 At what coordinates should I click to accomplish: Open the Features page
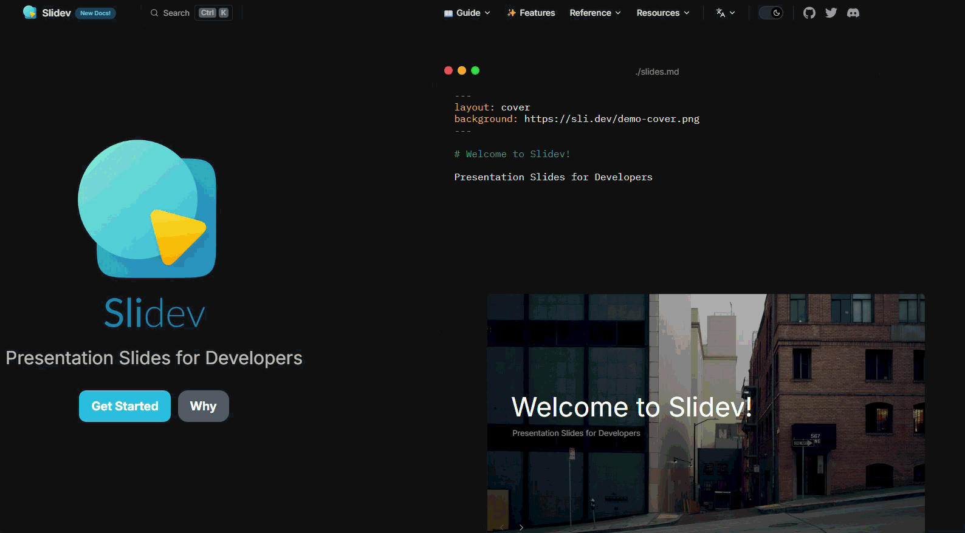click(531, 13)
